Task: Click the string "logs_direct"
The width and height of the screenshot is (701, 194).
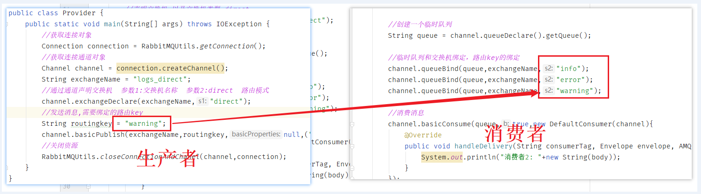Action: 162,79
